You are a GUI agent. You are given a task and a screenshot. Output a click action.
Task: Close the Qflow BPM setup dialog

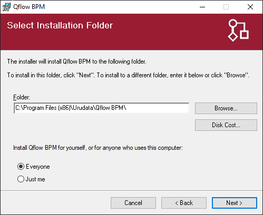click(250, 7)
